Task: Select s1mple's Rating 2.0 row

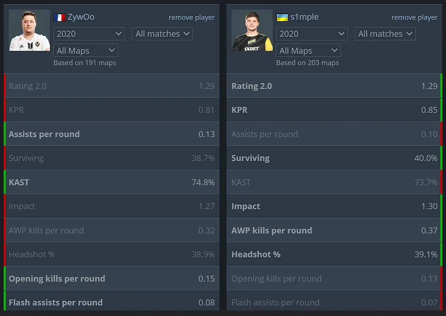Action: tap(334, 86)
